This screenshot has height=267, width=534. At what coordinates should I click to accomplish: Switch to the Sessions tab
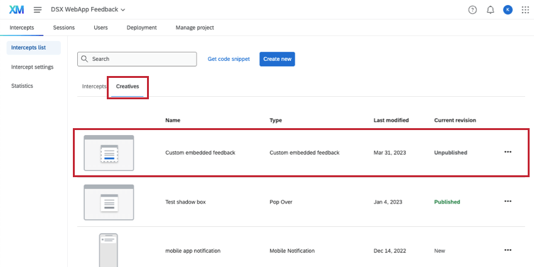(64, 28)
